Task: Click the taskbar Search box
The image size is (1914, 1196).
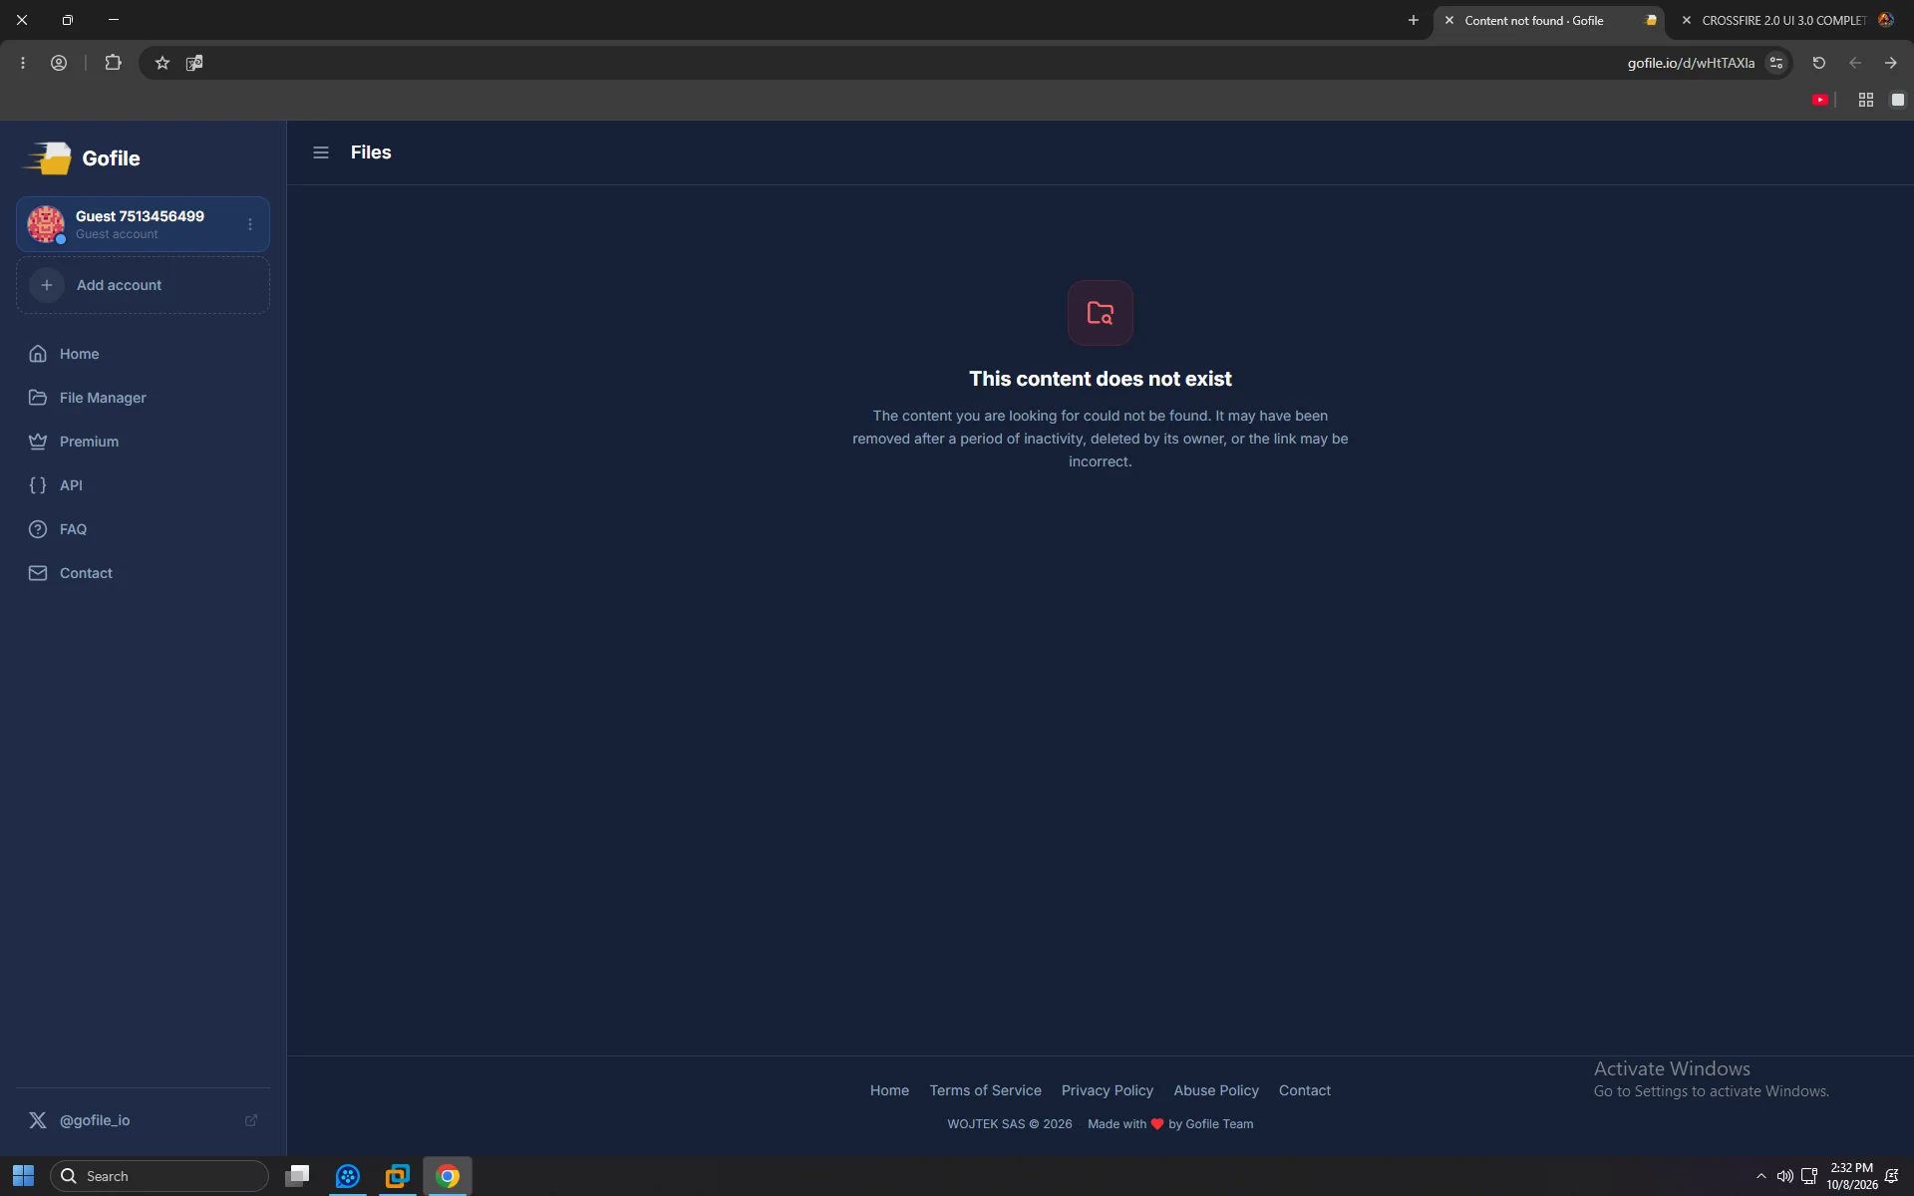Action: (159, 1176)
